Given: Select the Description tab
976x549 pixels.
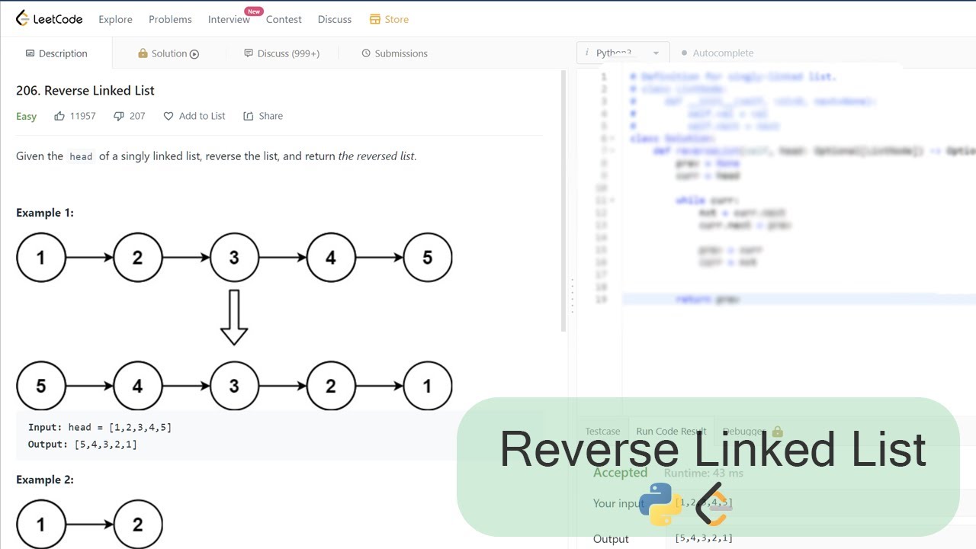Looking at the screenshot, I should (56, 53).
